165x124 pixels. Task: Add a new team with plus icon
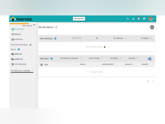coord(19,49)
